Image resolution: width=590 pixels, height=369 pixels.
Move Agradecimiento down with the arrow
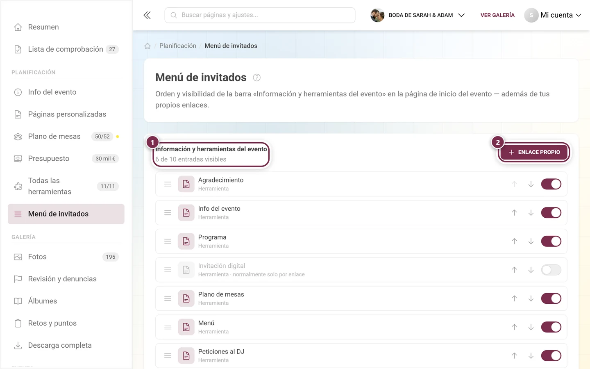531,184
